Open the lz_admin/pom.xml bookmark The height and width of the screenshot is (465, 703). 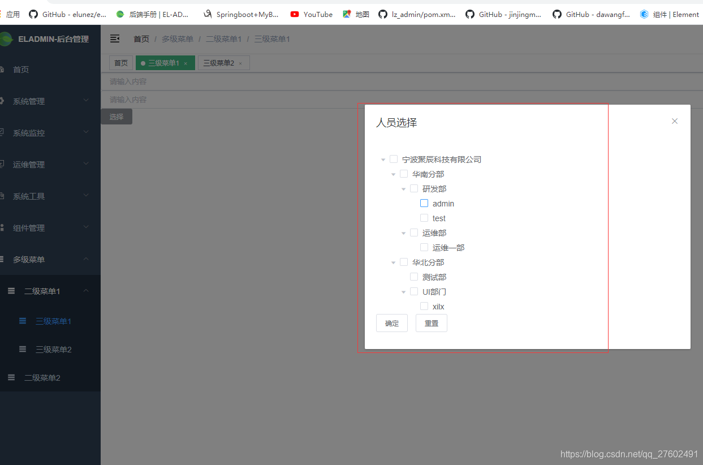coord(417,14)
